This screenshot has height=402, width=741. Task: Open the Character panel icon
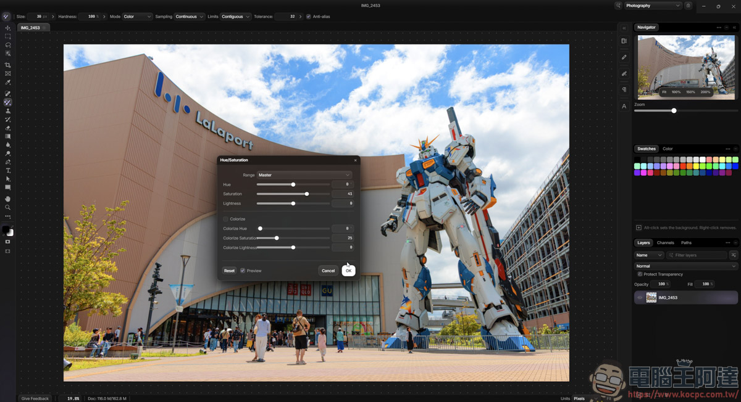click(x=624, y=106)
